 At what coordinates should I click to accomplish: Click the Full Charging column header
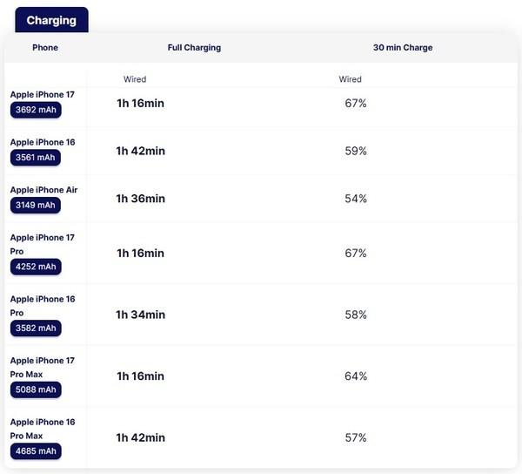click(194, 48)
